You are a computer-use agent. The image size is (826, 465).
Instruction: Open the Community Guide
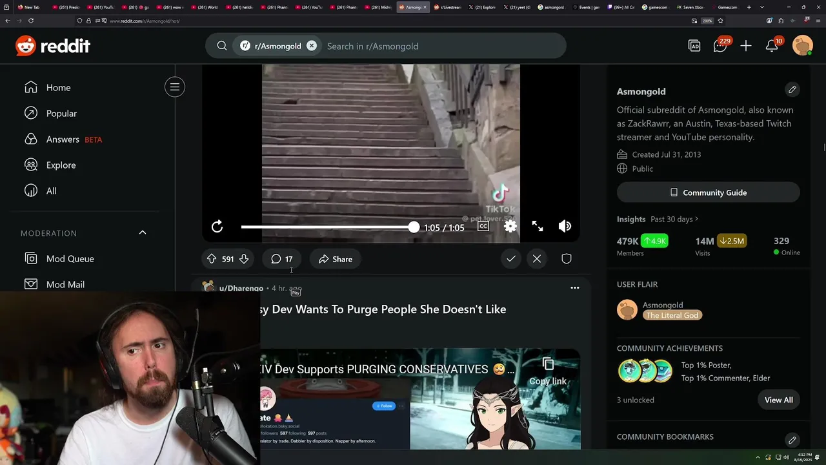point(709,192)
